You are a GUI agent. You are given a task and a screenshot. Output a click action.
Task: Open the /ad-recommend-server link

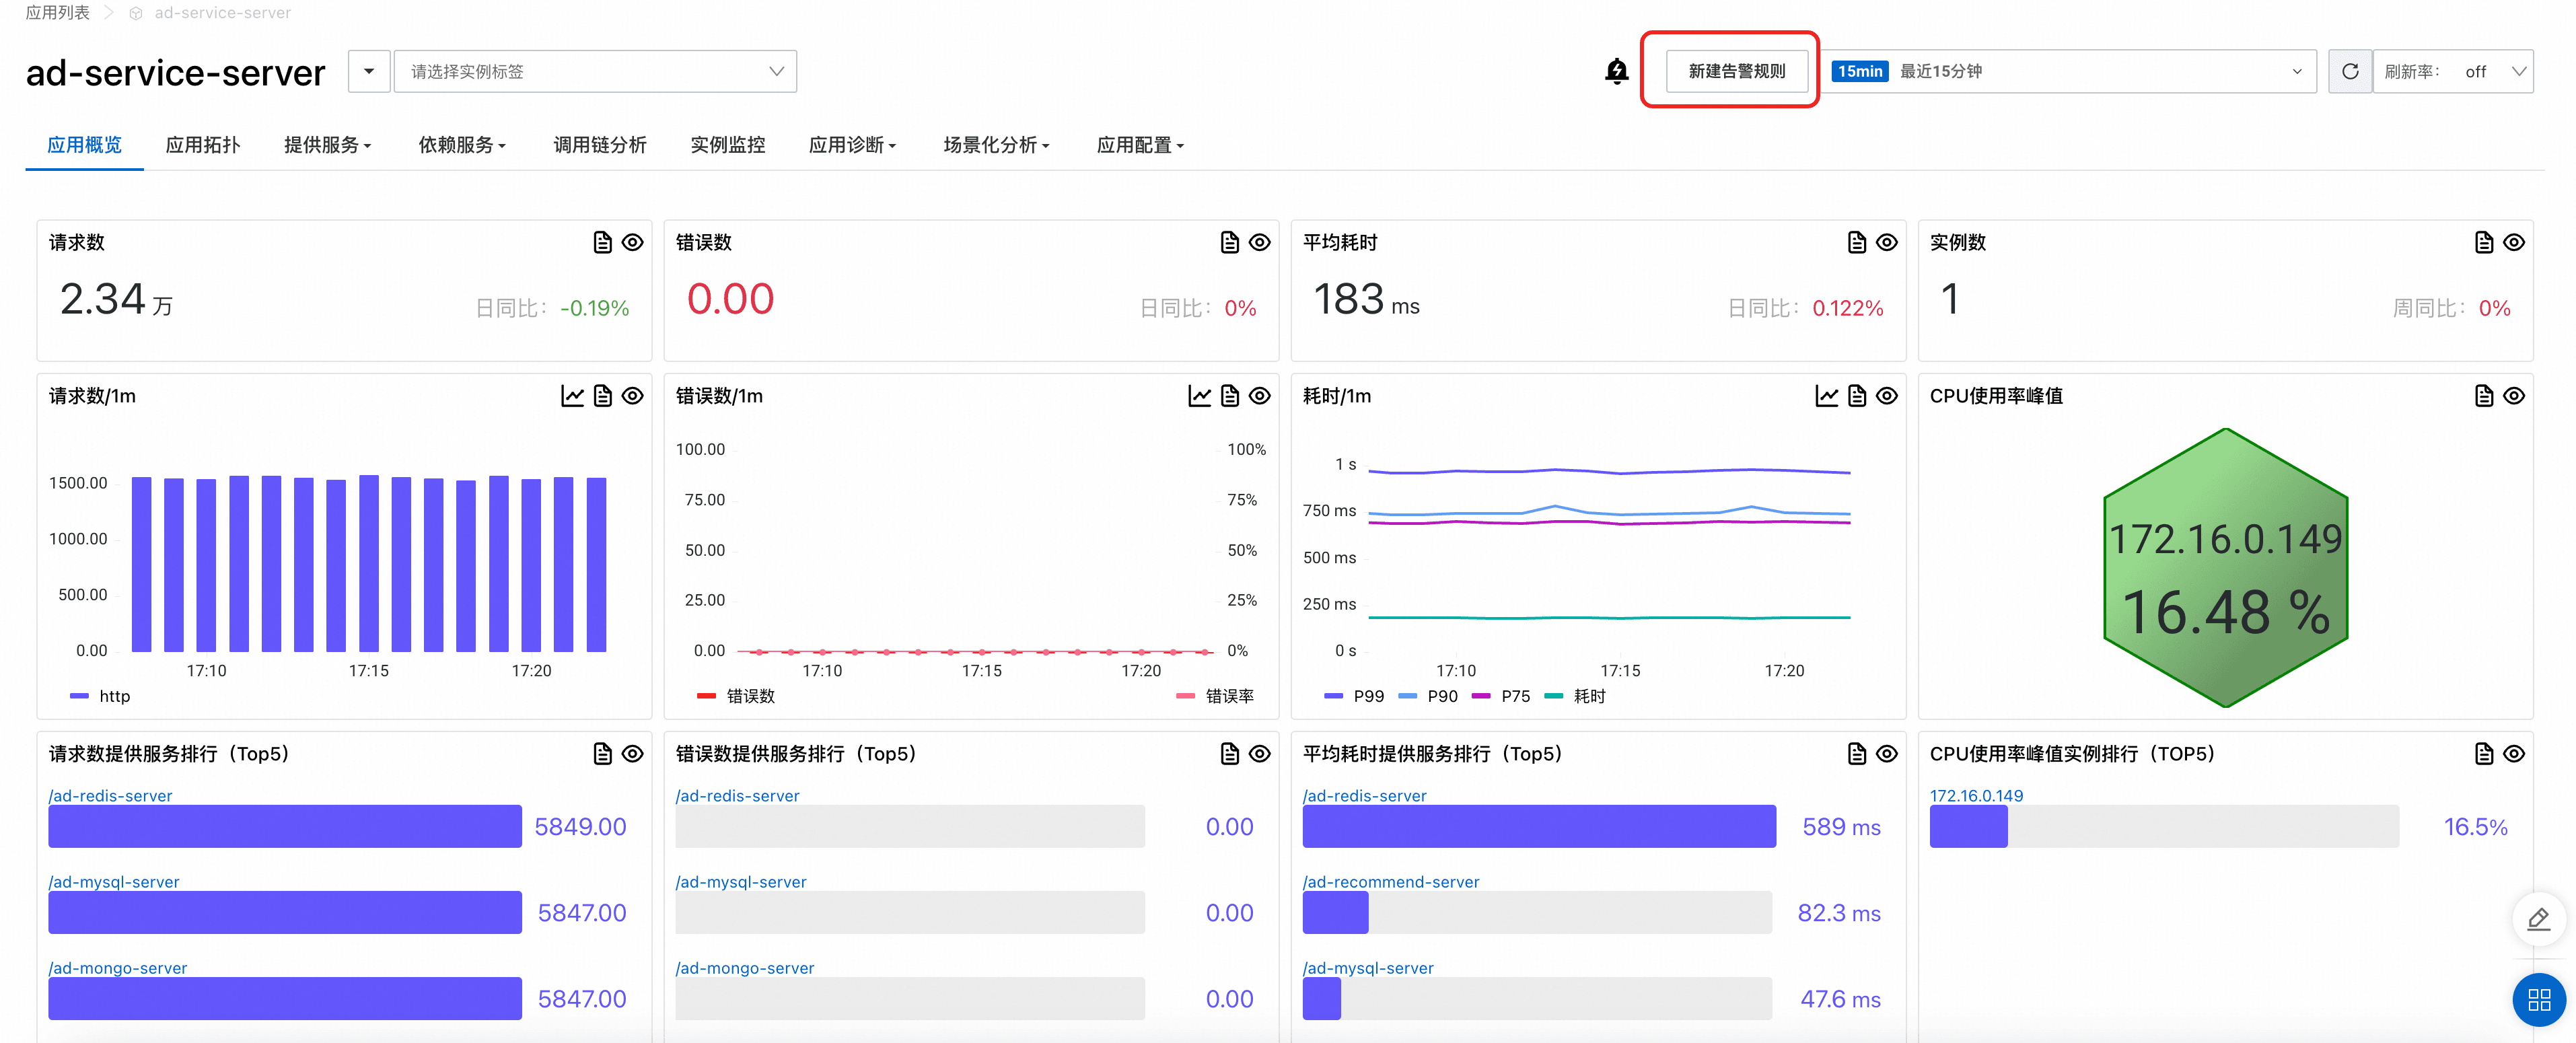coord(1390,882)
